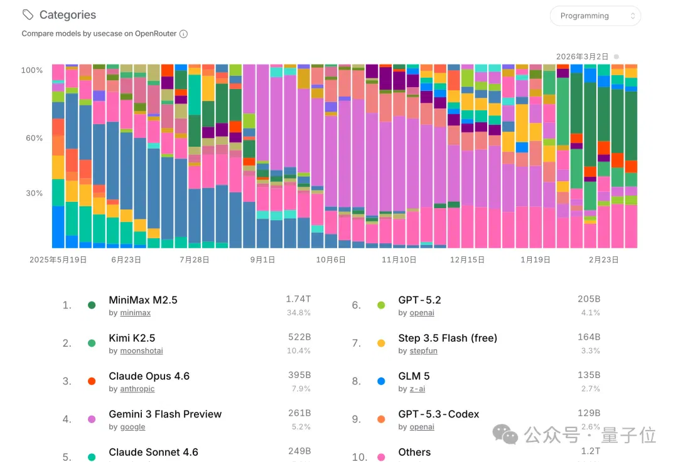Open the moonshotai author link
This screenshot has width=678, height=462.
click(141, 350)
